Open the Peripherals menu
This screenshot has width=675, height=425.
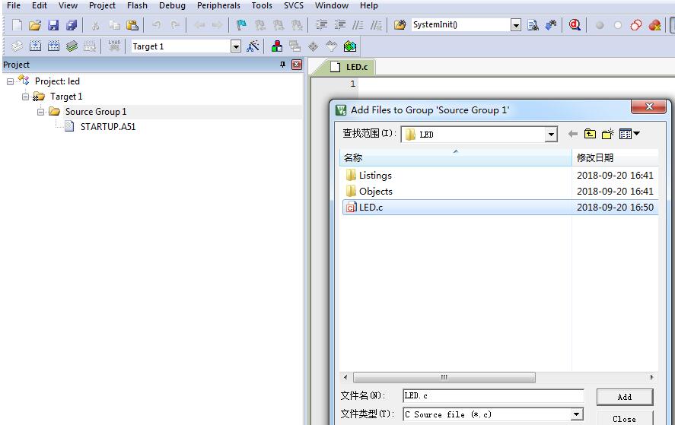coord(218,5)
